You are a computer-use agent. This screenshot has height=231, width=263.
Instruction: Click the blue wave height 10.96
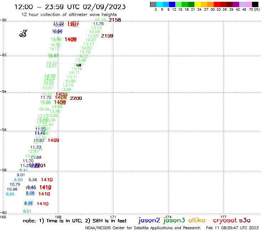point(12,189)
